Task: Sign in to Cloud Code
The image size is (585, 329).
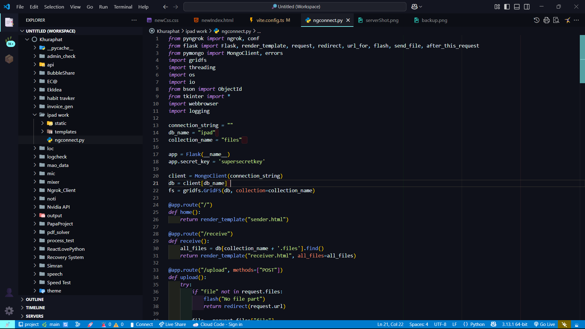Action: pyautogui.click(x=217, y=324)
